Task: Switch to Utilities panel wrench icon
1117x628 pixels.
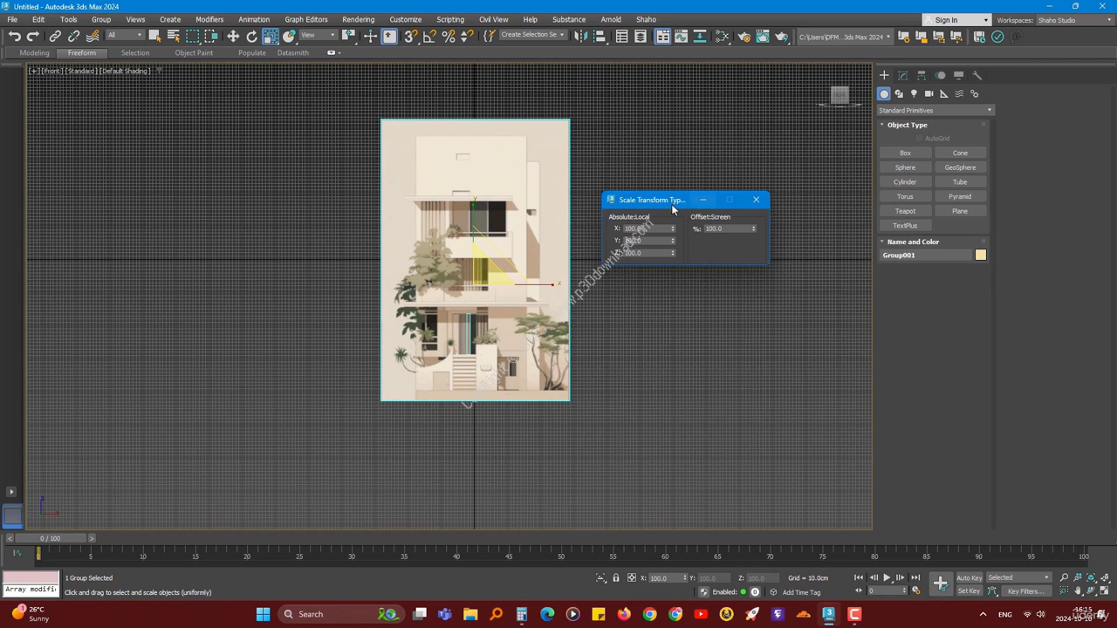Action: click(977, 75)
